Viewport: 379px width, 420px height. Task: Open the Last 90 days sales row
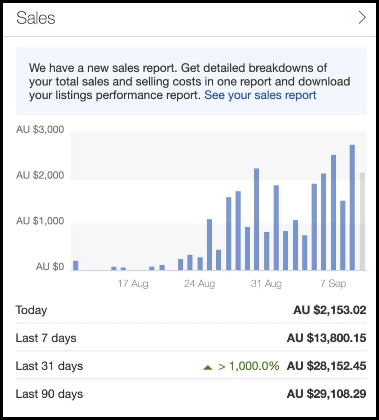click(191, 394)
